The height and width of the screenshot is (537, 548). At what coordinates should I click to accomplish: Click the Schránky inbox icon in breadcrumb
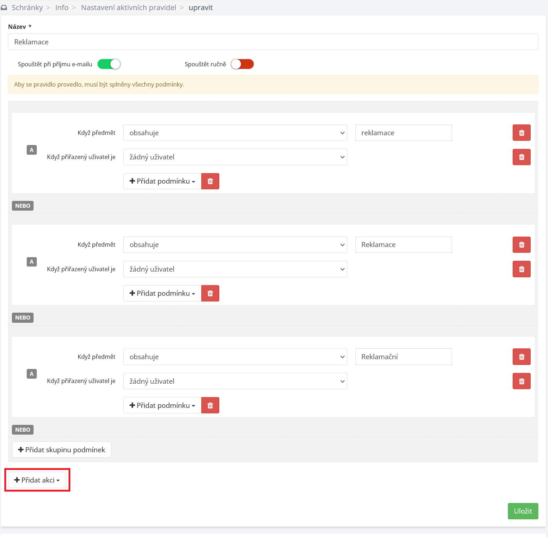coord(4,8)
